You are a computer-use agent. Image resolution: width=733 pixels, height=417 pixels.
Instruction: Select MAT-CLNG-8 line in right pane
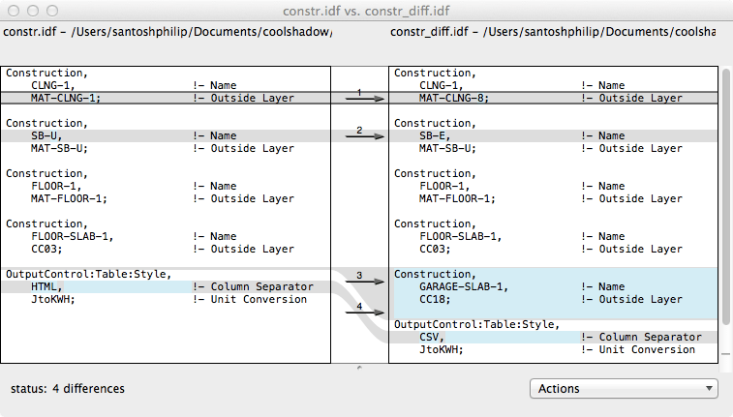(x=554, y=98)
